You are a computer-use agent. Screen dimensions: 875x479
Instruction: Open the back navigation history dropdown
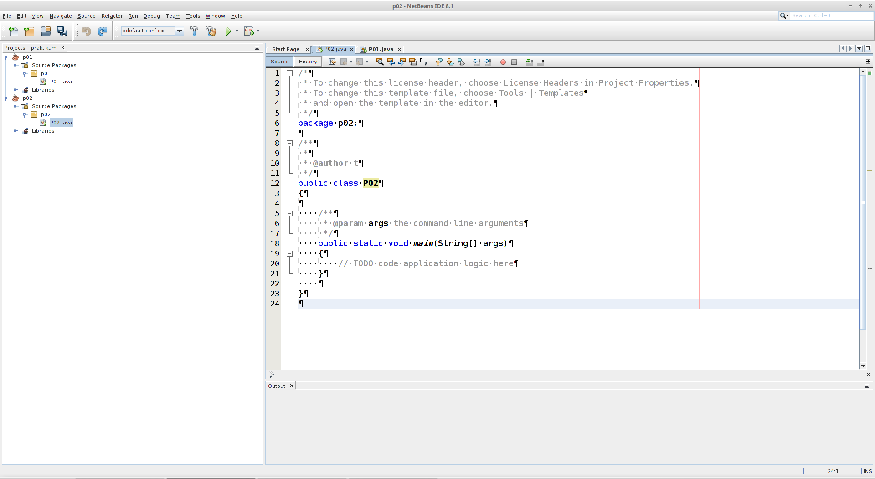[x=351, y=62]
